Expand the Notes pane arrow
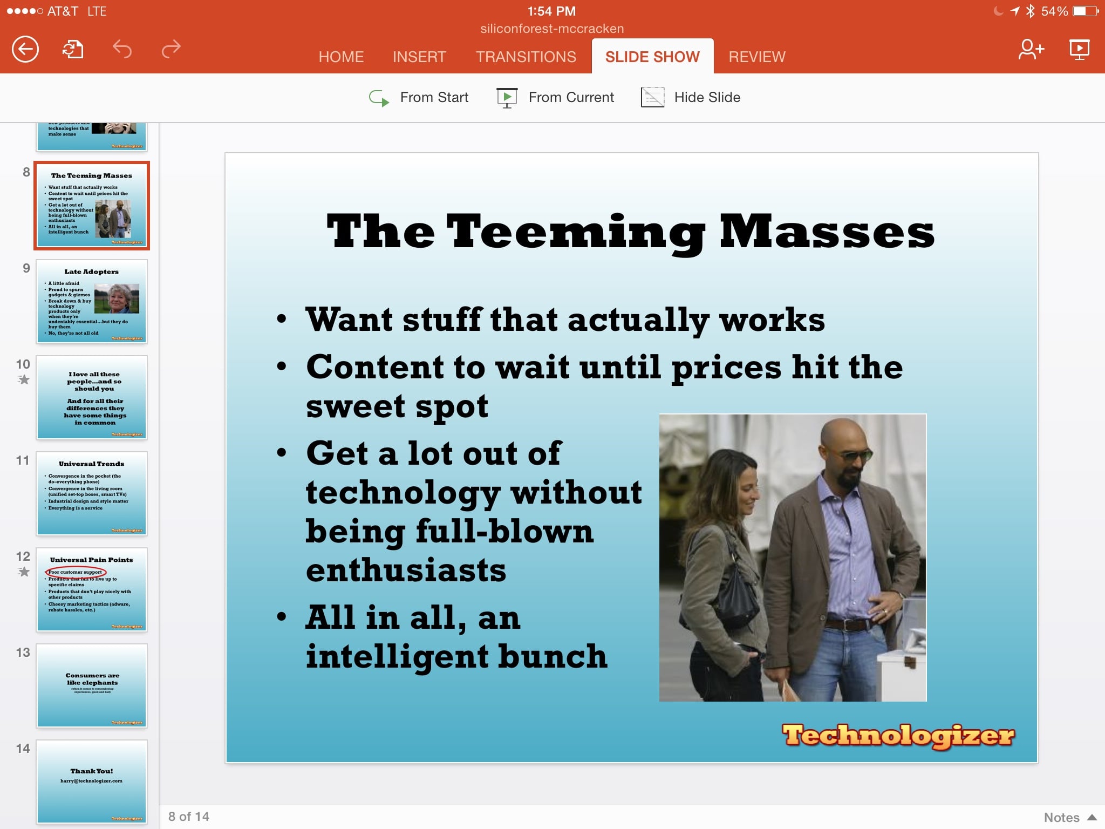The height and width of the screenshot is (829, 1105). click(x=1092, y=817)
